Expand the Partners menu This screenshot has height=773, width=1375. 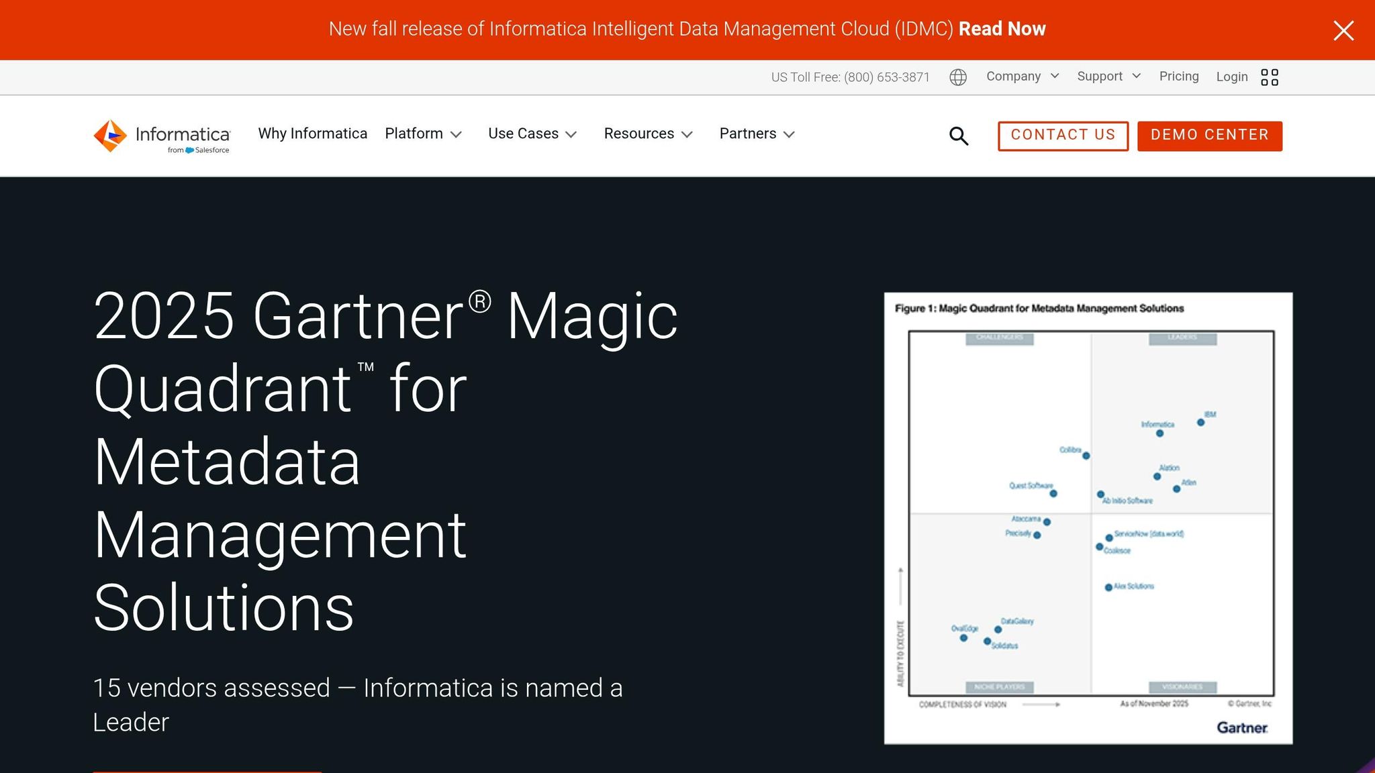click(x=757, y=134)
